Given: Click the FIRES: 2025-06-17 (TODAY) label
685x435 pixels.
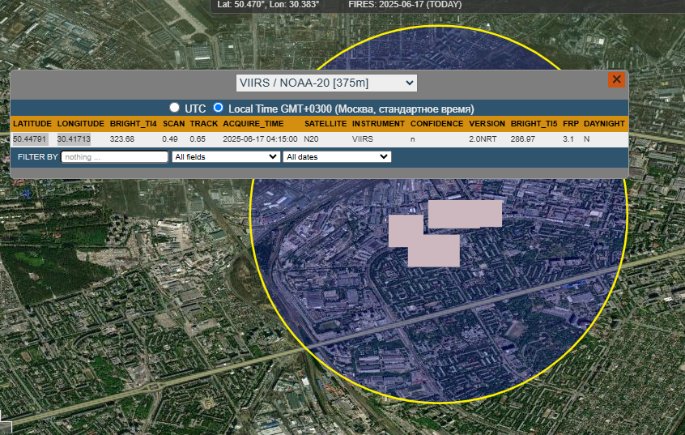Looking at the screenshot, I should [405, 4].
